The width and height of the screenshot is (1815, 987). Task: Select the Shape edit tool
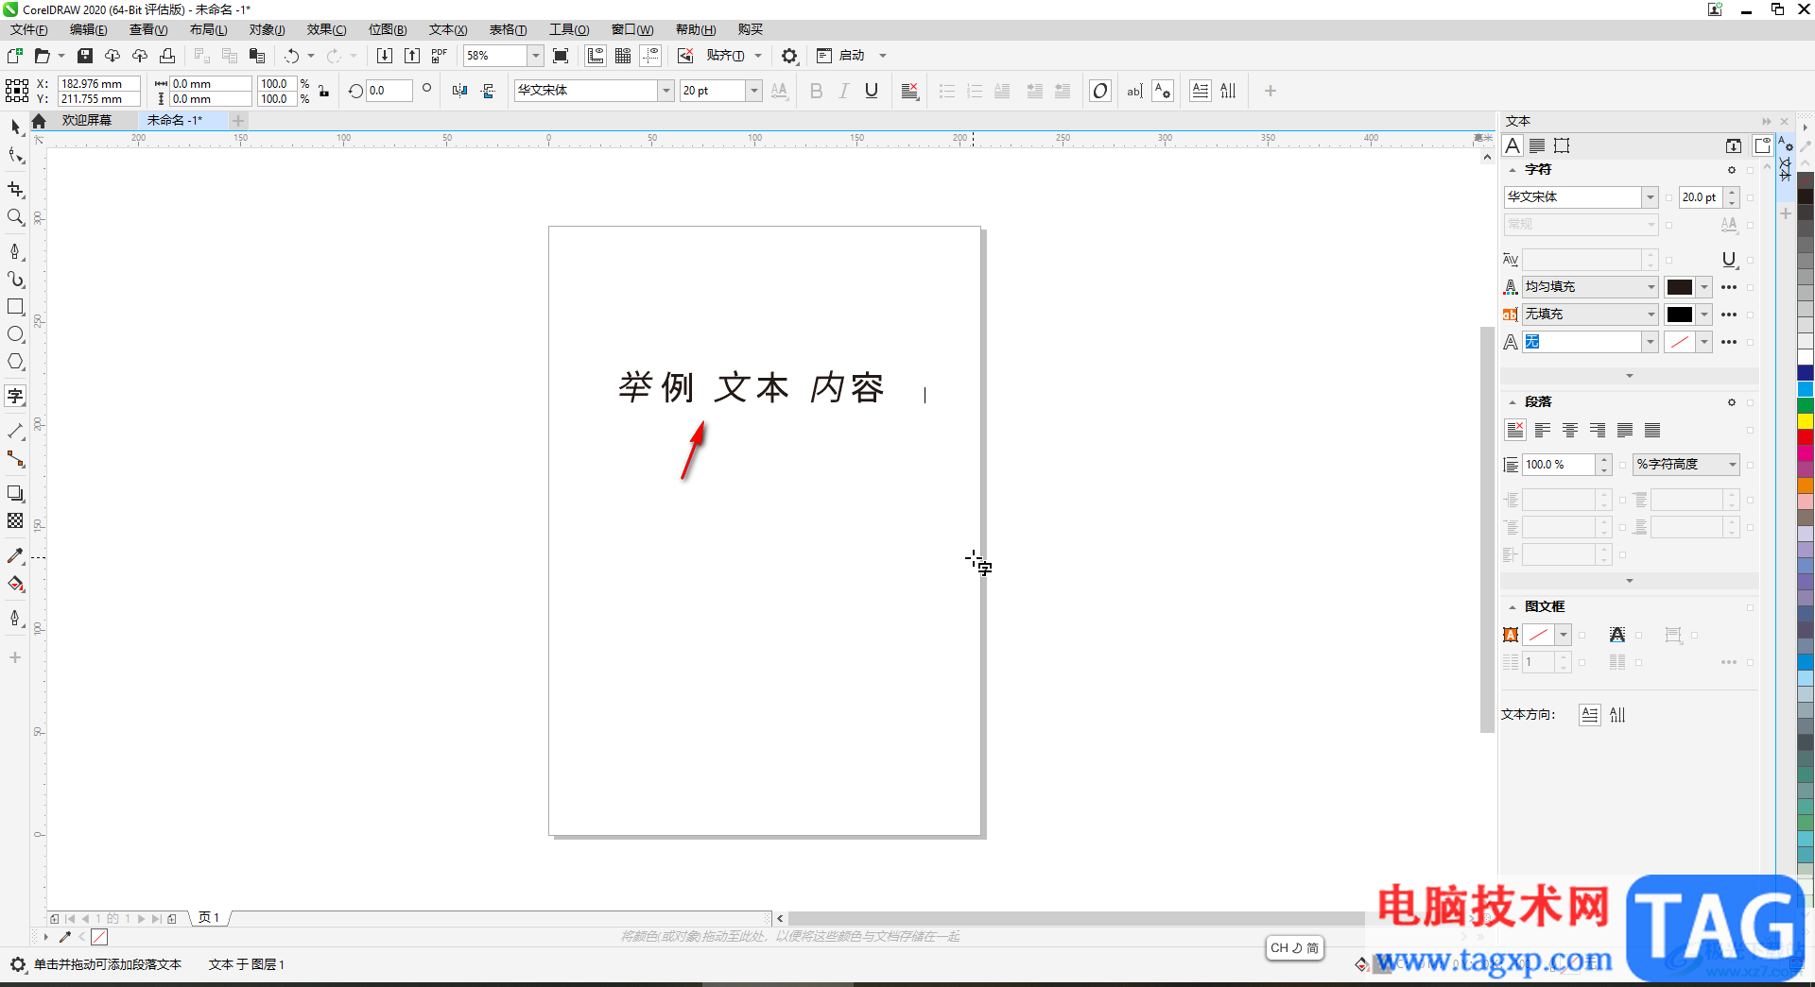(15, 156)
